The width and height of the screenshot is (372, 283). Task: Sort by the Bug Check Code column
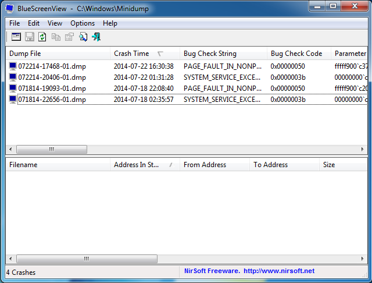(x=299, y=54)
